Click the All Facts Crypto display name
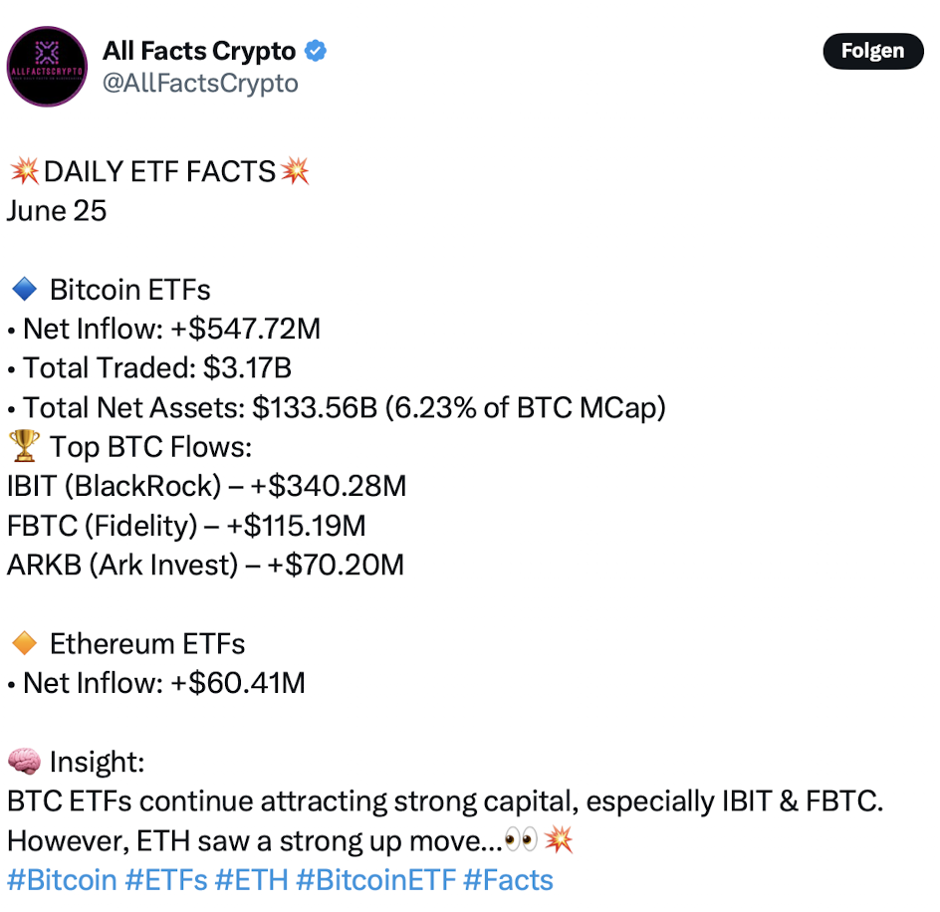Viewport: 940px width, 912px height. 199,51
